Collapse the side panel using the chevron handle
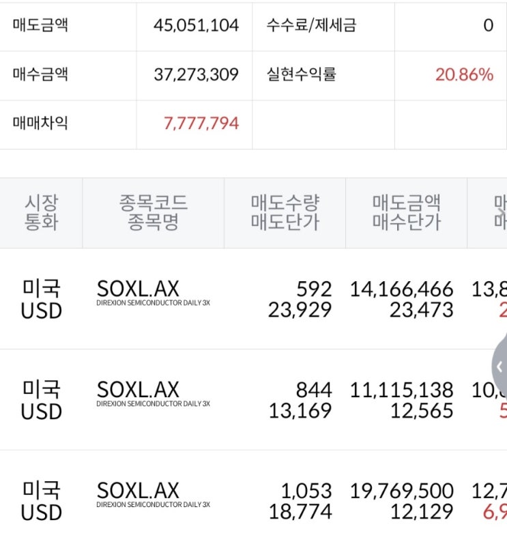Screen dimensions: 507x546 500,367
